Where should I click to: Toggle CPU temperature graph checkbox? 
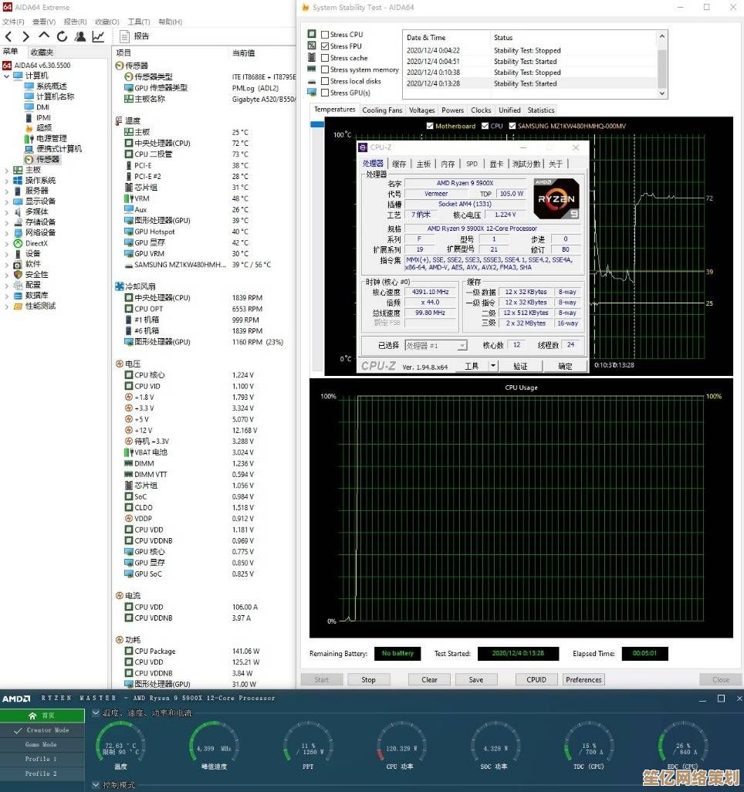(x=485, y=126)
